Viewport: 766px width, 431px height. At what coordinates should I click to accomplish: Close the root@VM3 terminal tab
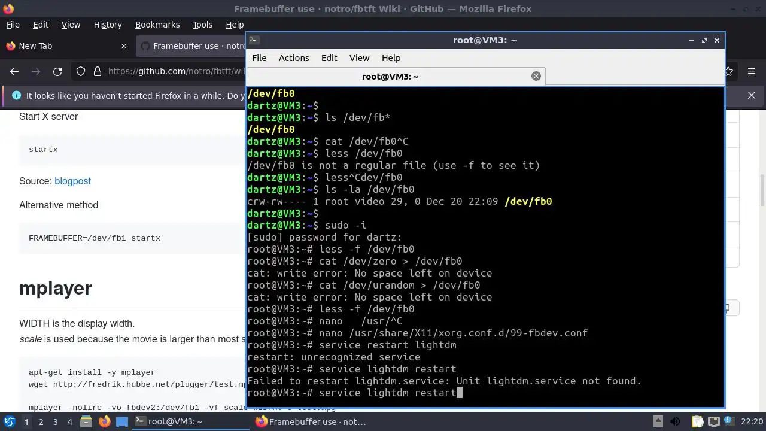(x=536, y=76)
